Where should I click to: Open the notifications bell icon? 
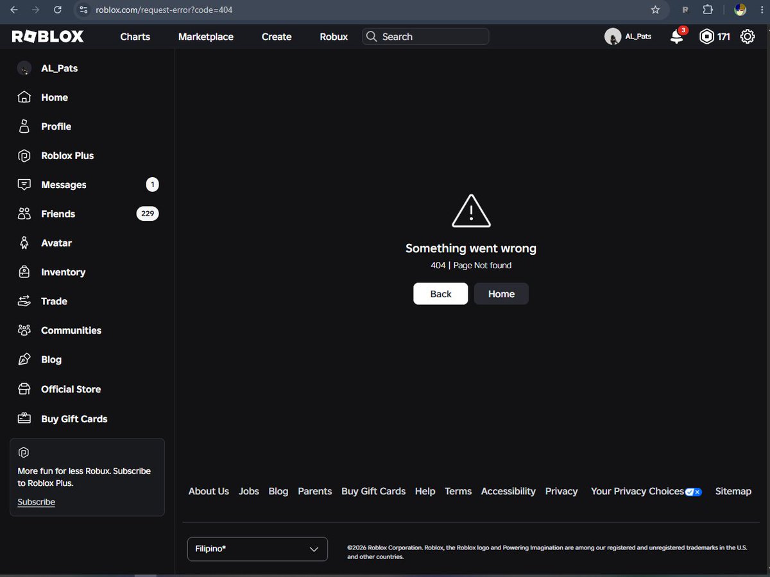(x=677, y=37)
